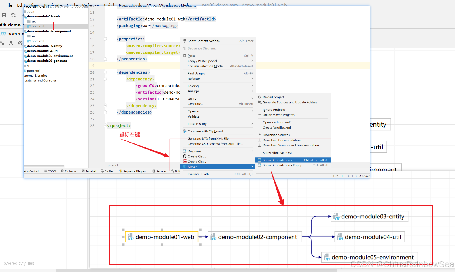Select Show Dependencies... in Maven submenu
This screenshot has width=455, height=272.
tap(293, 160)
